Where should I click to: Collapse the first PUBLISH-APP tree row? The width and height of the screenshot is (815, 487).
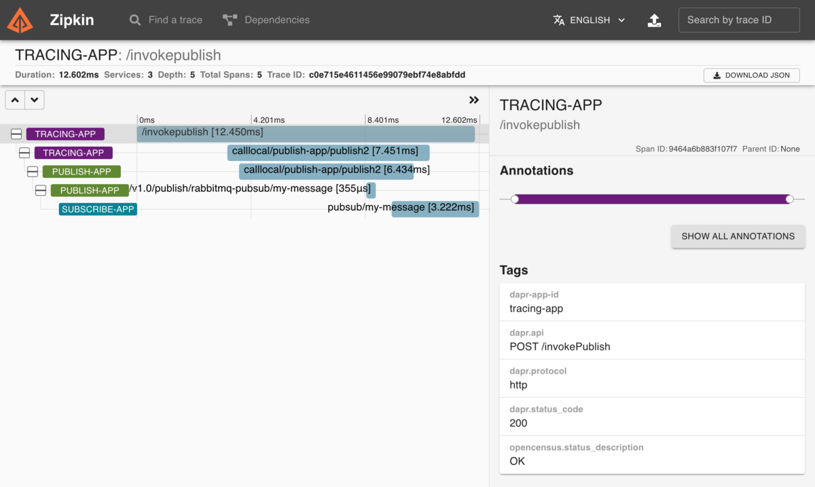[x=33, y=172]
